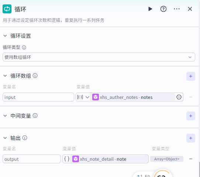This screenshot has width=200, height=177.
Task: Select the xhs_note_detail · note value
Action: (x=110, y=159)
